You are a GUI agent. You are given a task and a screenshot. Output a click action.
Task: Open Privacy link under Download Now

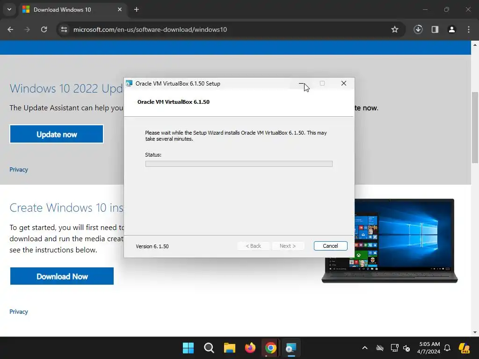tap(19, 312)
